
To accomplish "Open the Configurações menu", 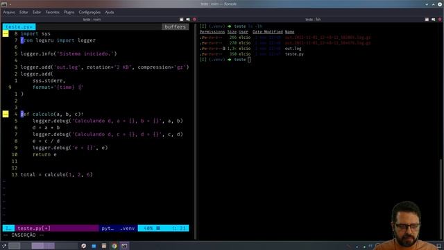I will pos(89,12).
